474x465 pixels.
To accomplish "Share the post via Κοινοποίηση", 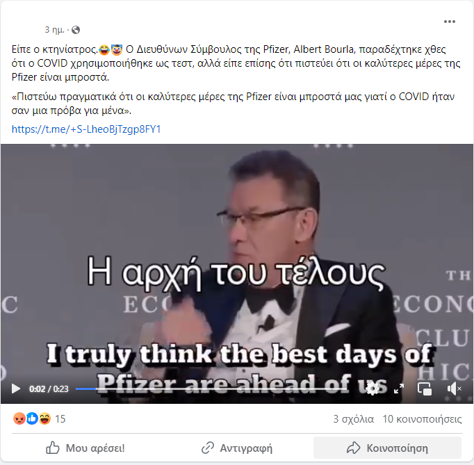I will point(387,448).
